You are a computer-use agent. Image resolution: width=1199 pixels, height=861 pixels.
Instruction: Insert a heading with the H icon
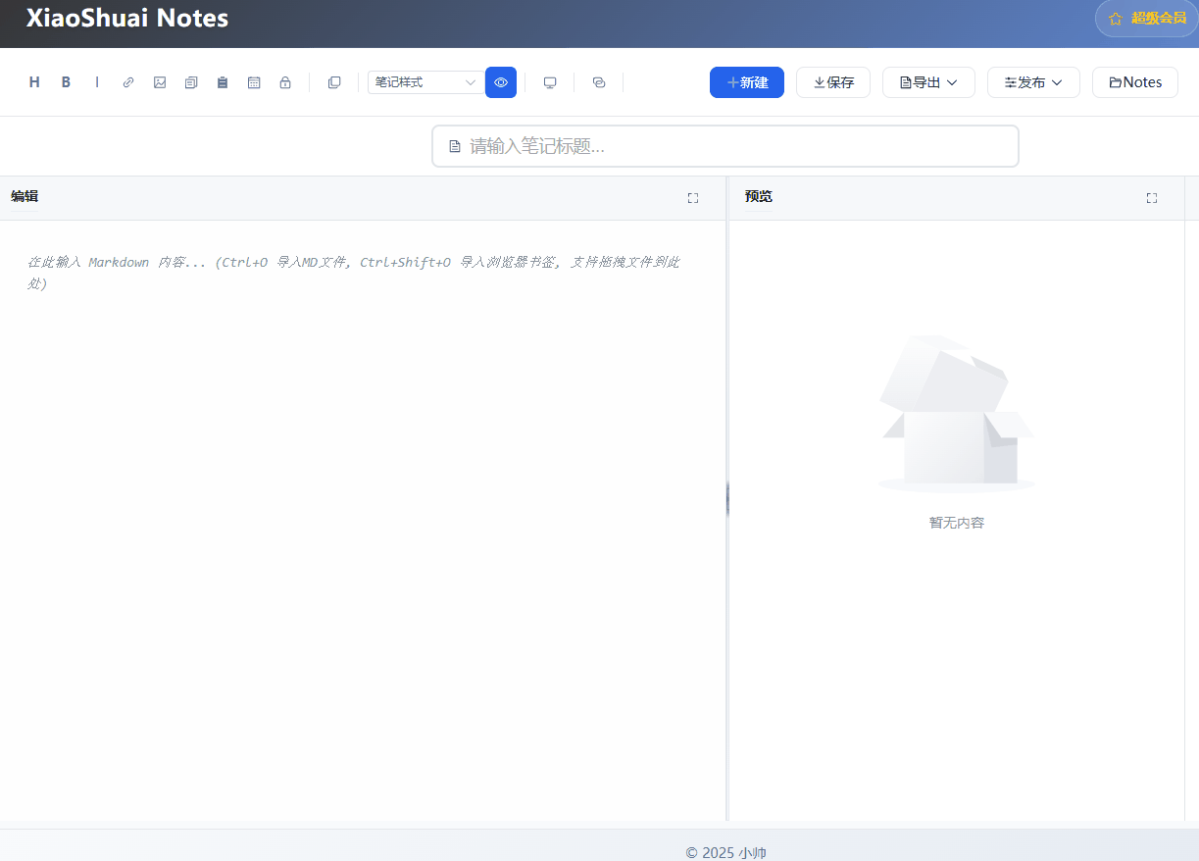coord(34,82)
